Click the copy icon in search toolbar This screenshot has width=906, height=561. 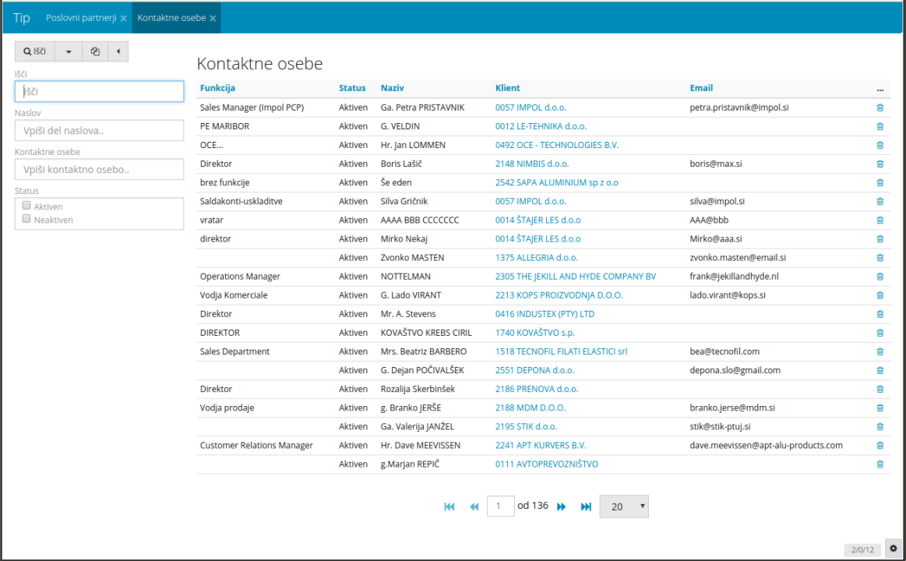tap(95, 51)
